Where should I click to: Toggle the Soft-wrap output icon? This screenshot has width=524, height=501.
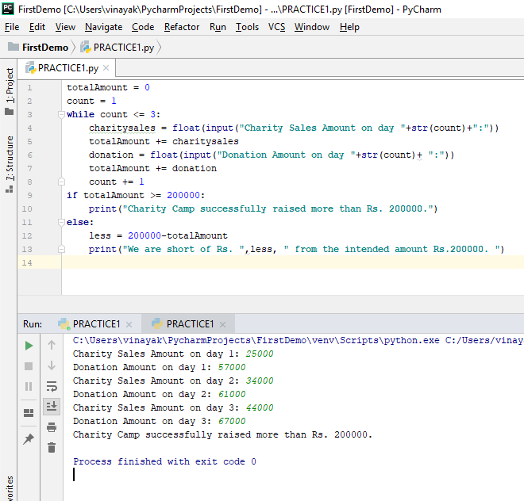pos(52,386)
